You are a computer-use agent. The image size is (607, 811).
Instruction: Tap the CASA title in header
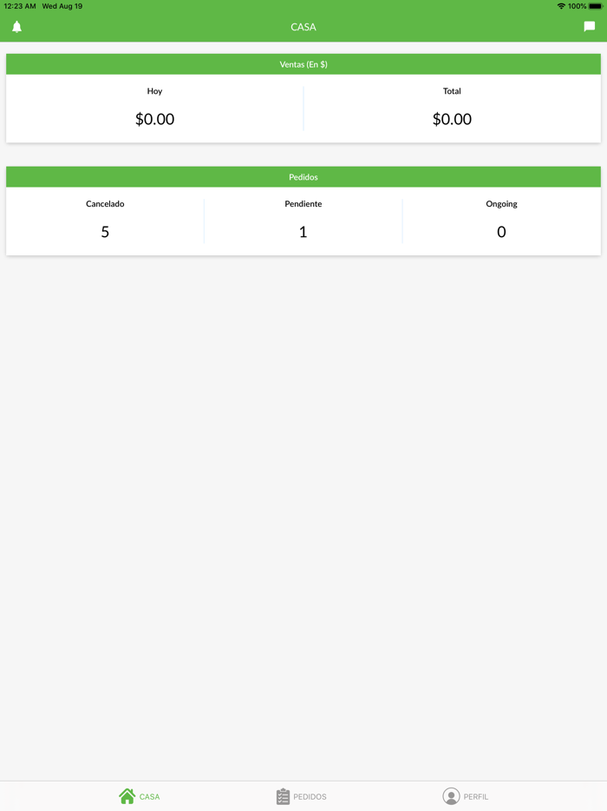[303, 27]
